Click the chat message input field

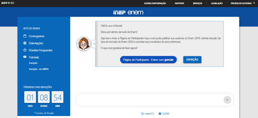tap(149, 100)
